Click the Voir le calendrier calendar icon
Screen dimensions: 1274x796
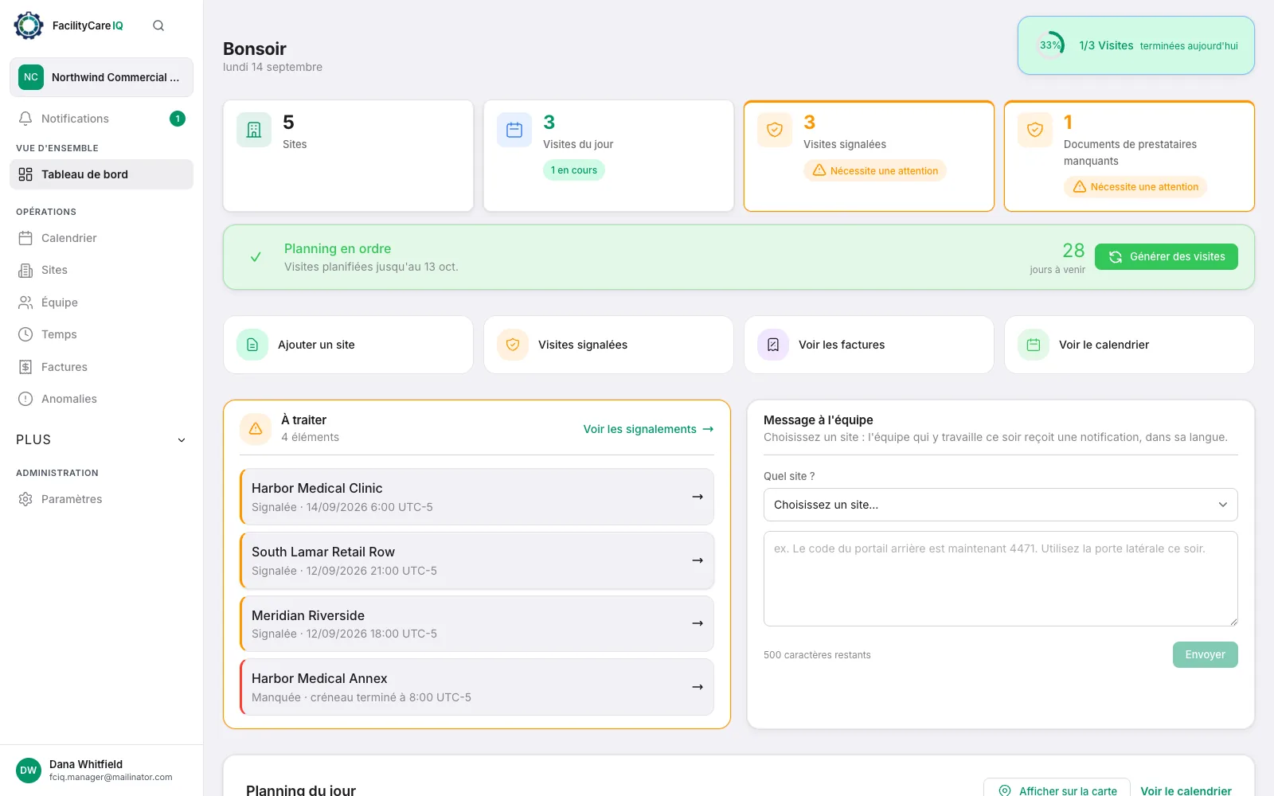click(1034, 345)
